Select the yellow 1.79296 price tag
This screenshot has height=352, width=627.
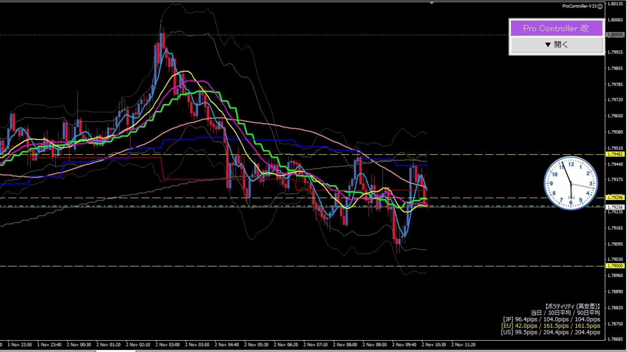pyautogui.click(x=615, y=197)
